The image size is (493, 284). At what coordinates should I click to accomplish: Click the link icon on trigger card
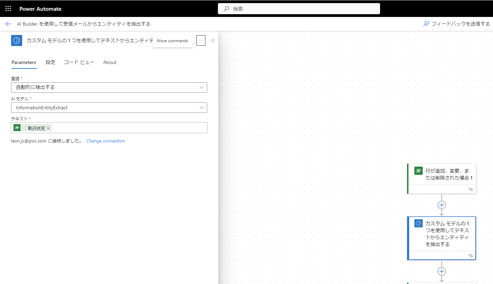click(x=470, y=189)
